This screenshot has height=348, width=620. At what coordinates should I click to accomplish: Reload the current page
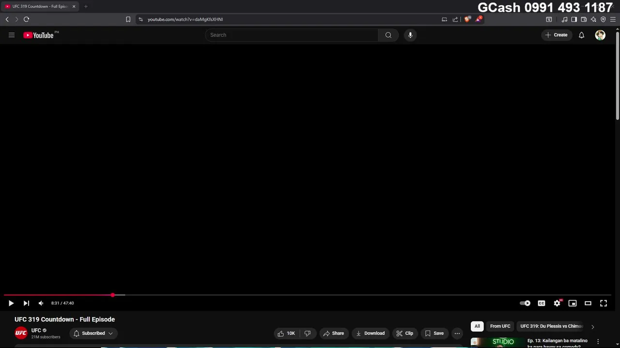tap(26, 19)
